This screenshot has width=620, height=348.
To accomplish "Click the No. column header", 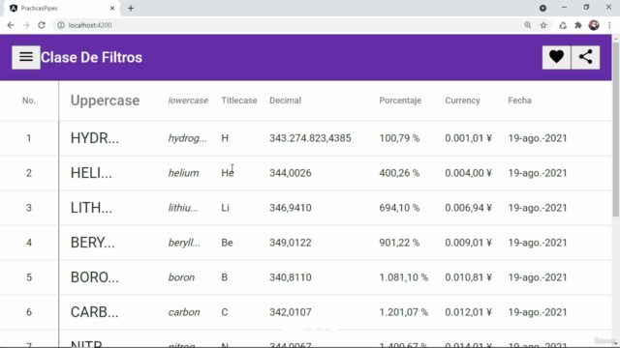I will (x=29, y=101).
